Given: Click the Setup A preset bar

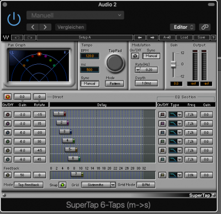Looking at the screenshot, I should click(x=85, y=38).
